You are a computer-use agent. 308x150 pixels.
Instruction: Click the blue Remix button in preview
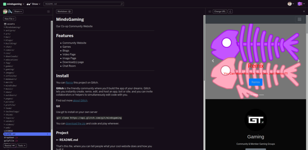(255, 82)
